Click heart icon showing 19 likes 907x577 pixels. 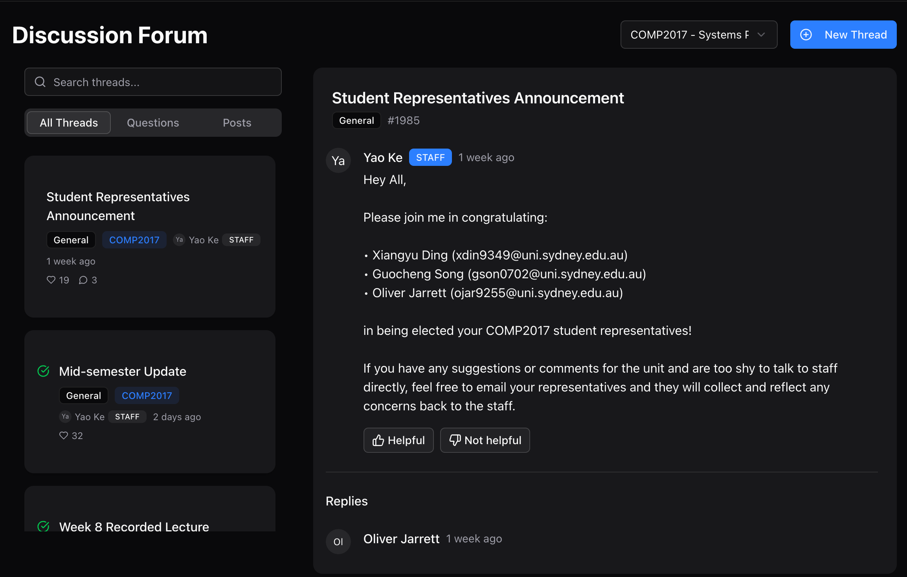[x=51, y=280]
